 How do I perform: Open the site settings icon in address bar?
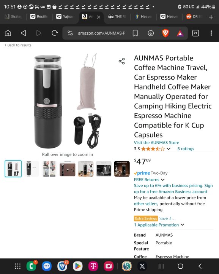70,33
